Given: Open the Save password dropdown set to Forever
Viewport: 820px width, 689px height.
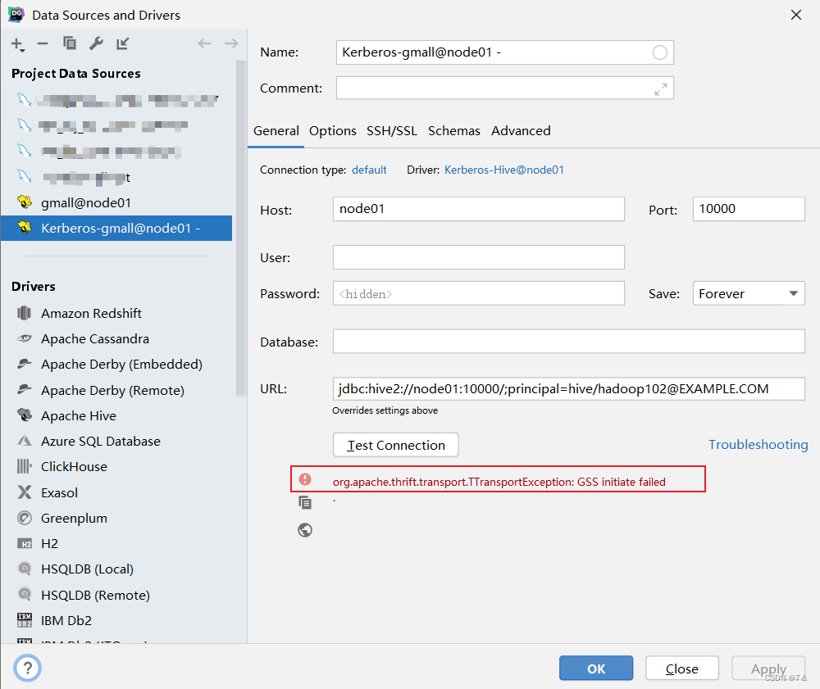Looking at the screenshot, I should click(749, 293).
